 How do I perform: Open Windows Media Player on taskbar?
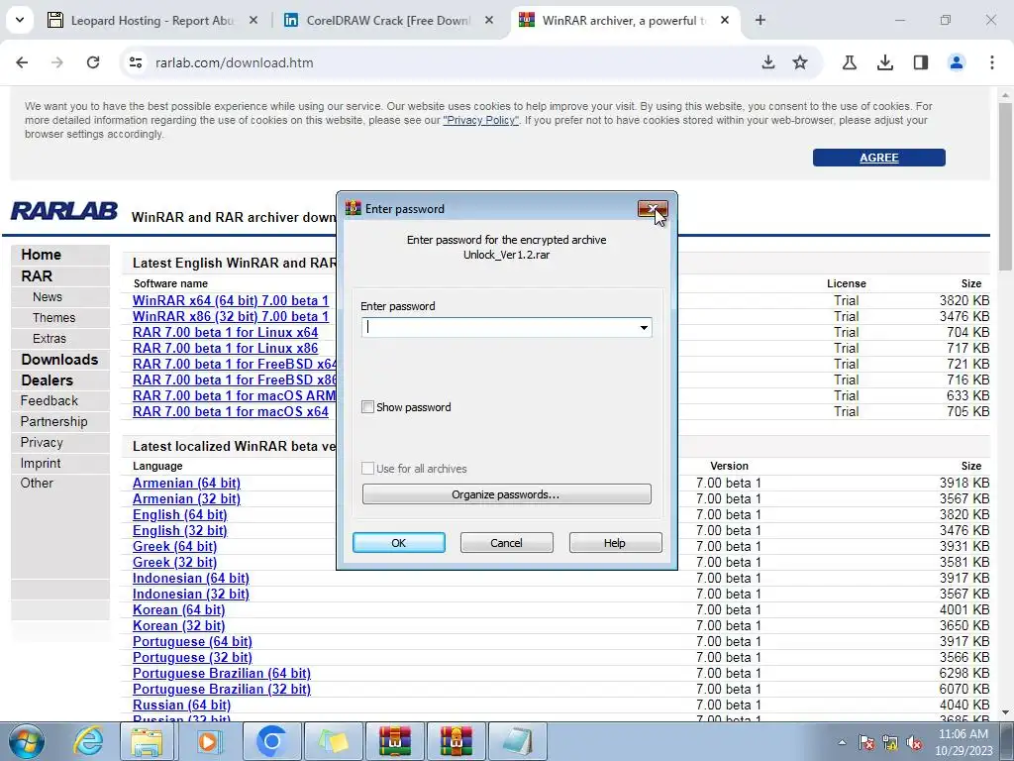pyautogui.click(x=208, y=741)
